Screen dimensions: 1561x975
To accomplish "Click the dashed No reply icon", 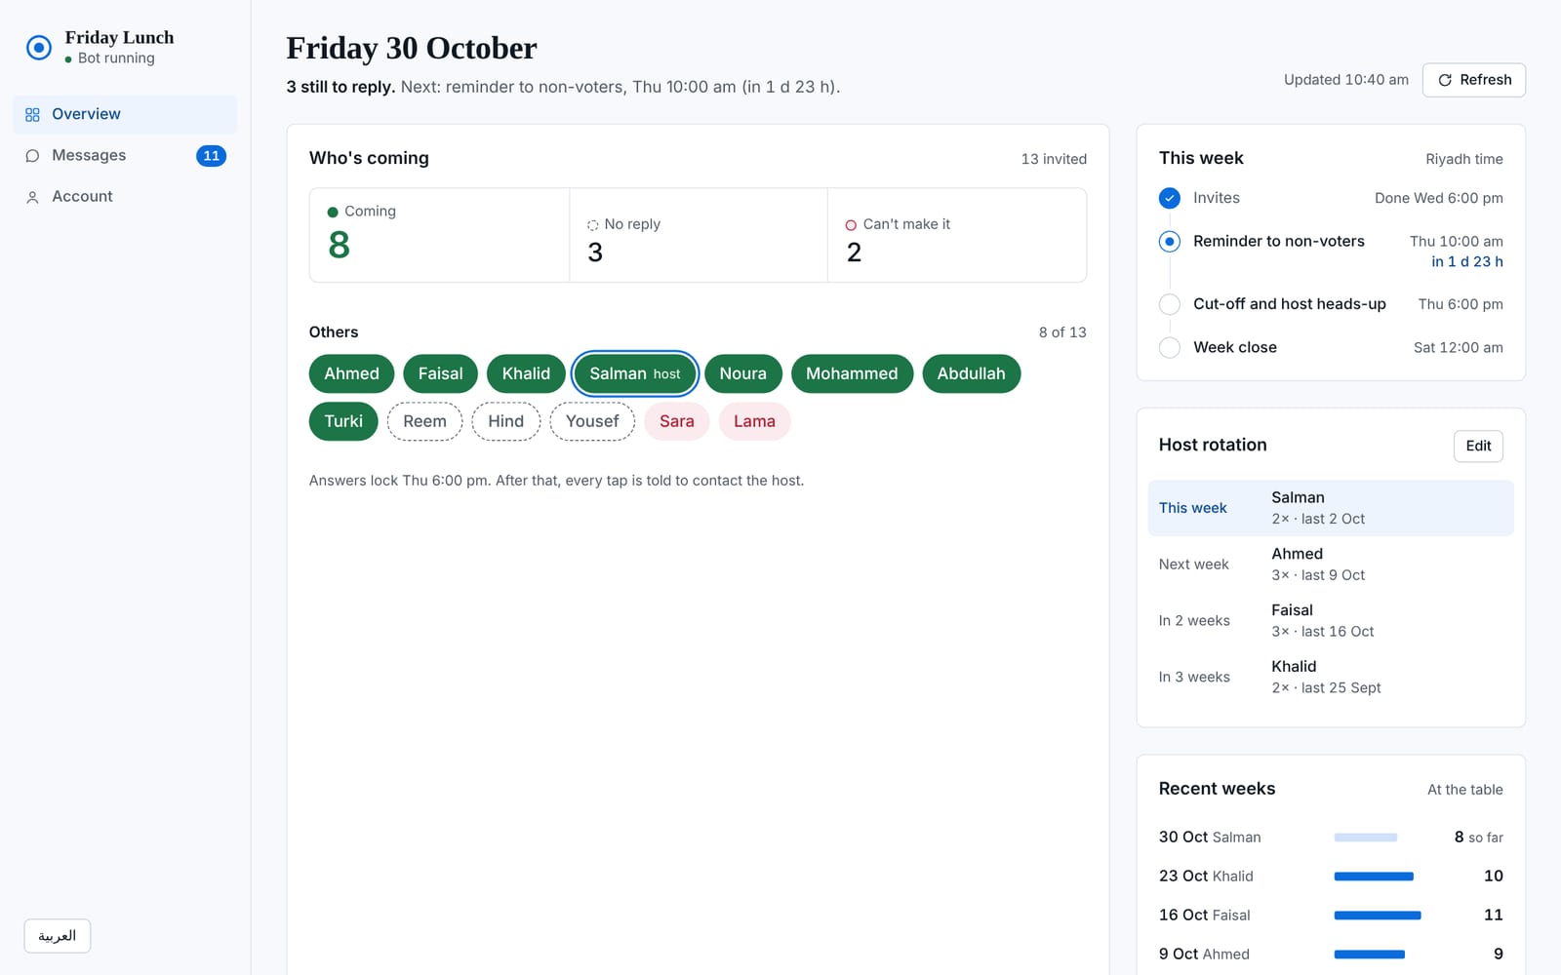I will [x=592, y=225].
